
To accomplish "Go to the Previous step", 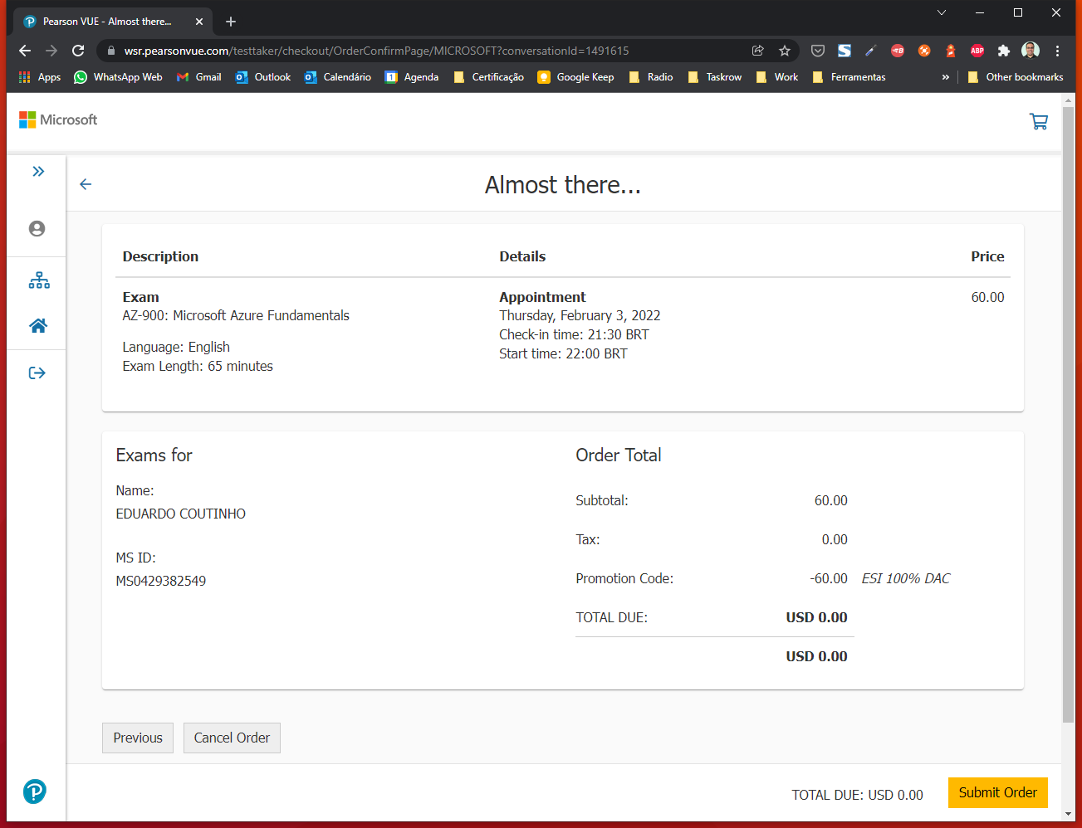I will click(x=138, y=738).
